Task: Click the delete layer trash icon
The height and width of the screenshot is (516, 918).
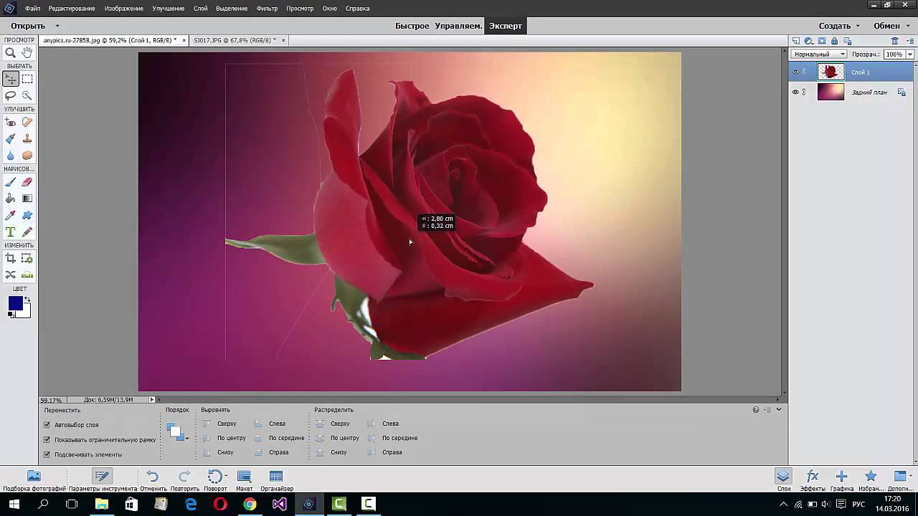Action: 894,41
